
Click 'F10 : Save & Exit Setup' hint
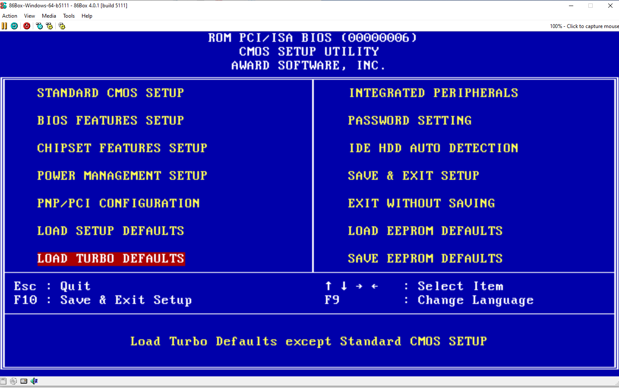[x=103, y=300]
